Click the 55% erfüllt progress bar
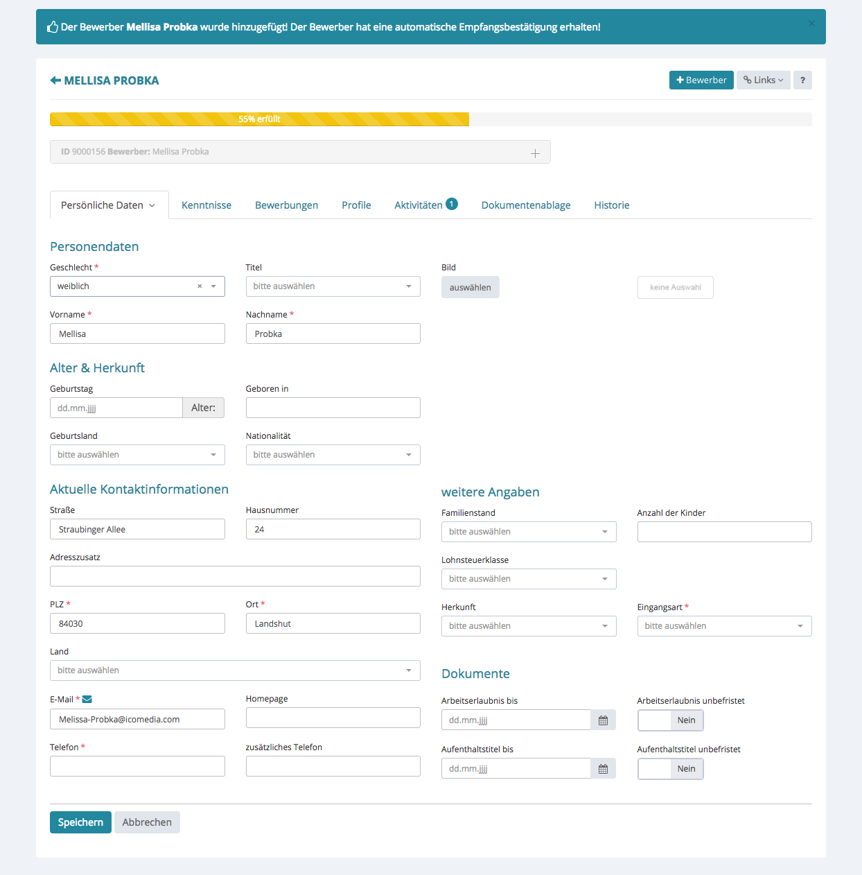The width and height of the screenshot is (862, 875). pos(259,119)
